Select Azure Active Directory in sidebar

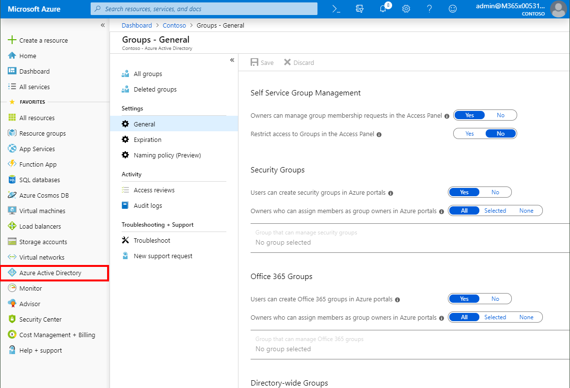tap(50, 273)
